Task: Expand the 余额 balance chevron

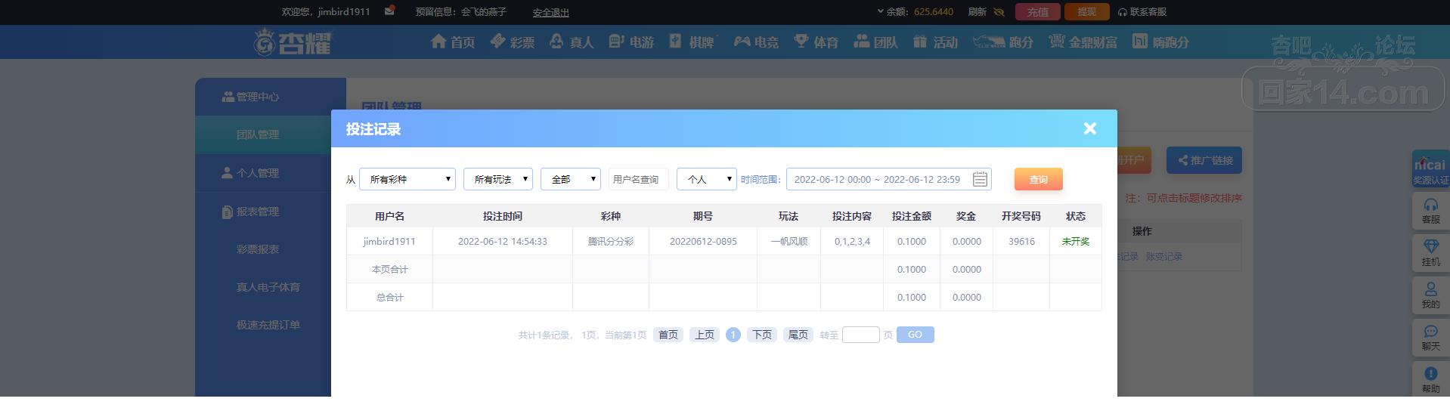Action: point(881,11)
